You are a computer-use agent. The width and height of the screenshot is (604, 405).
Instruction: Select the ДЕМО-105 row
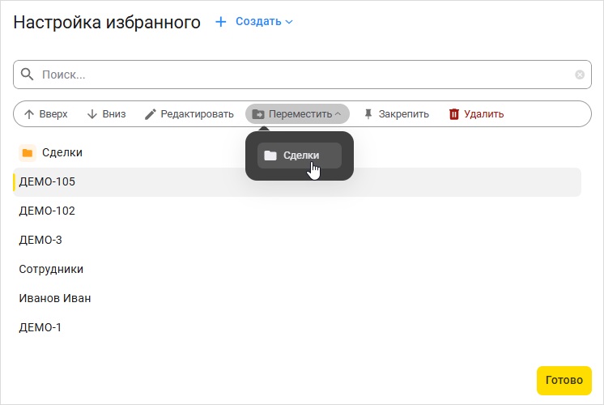tap(297, 182)
